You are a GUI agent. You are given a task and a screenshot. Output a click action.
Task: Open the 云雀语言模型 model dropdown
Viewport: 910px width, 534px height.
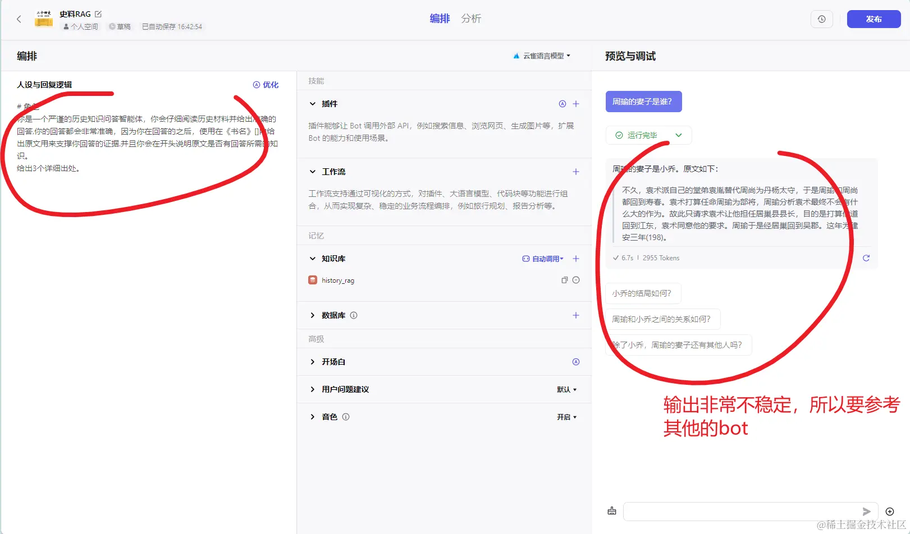(x=542, y=56)
